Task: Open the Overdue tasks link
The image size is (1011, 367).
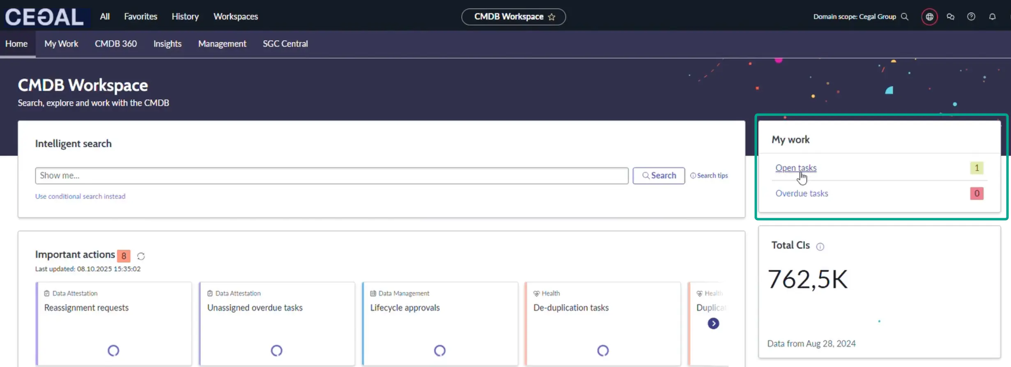Action: 801,194
